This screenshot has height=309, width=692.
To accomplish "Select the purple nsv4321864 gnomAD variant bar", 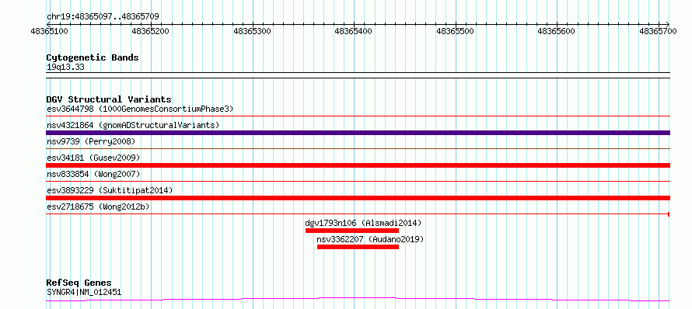I will coord(358,133).
